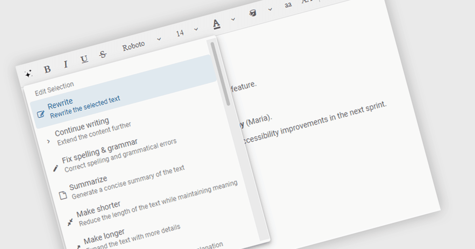
Task: Open the background color picker arrow
Action: [x=270, y=9]
